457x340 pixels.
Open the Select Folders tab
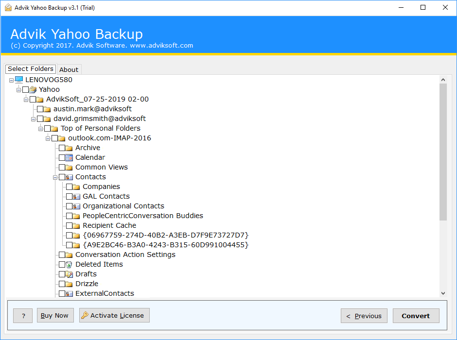pyautogui.click(x=31, y=68)
